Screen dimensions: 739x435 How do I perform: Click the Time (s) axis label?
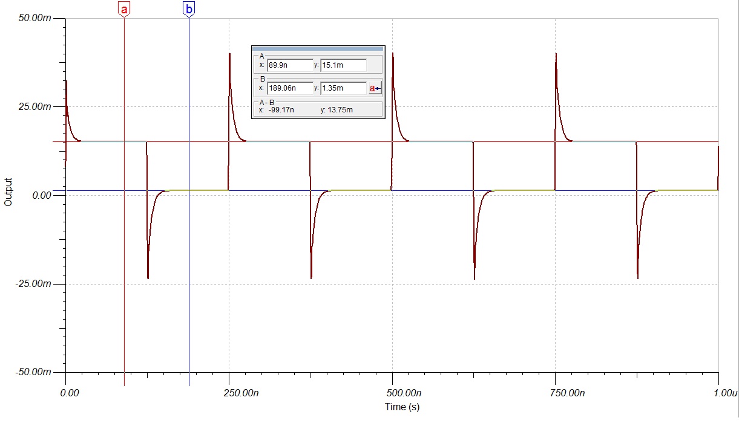click(402, 407)
